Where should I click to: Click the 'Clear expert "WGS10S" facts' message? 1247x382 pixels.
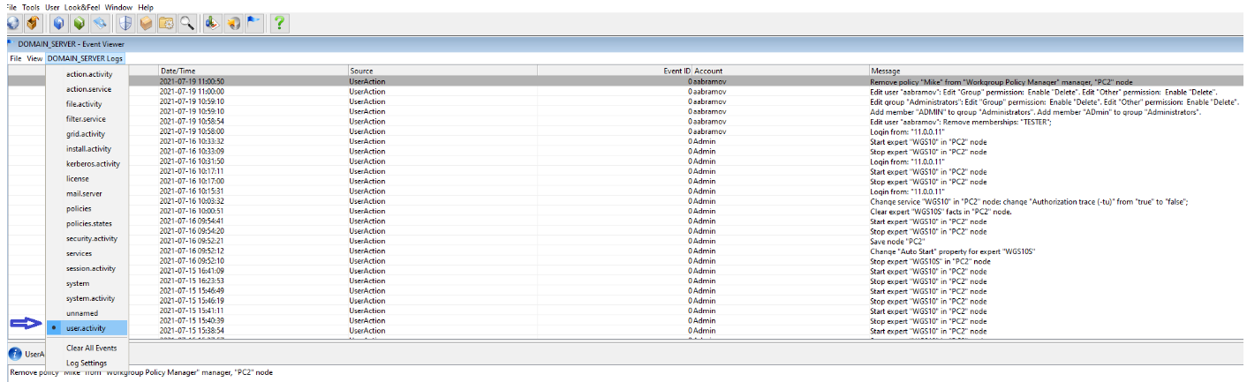[x=941, y=212]
